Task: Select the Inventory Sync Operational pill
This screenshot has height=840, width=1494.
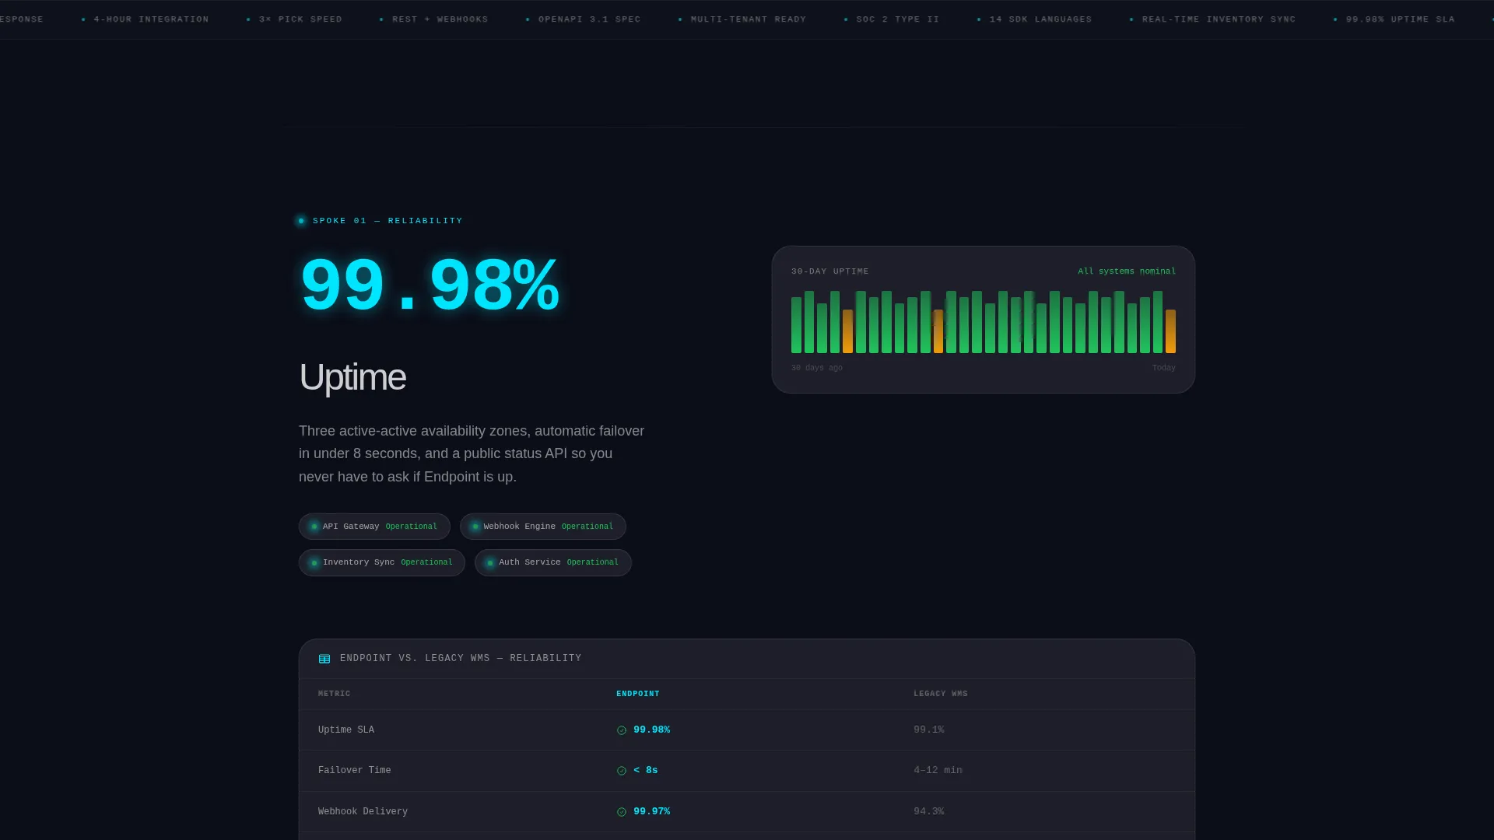Action: 382,563
